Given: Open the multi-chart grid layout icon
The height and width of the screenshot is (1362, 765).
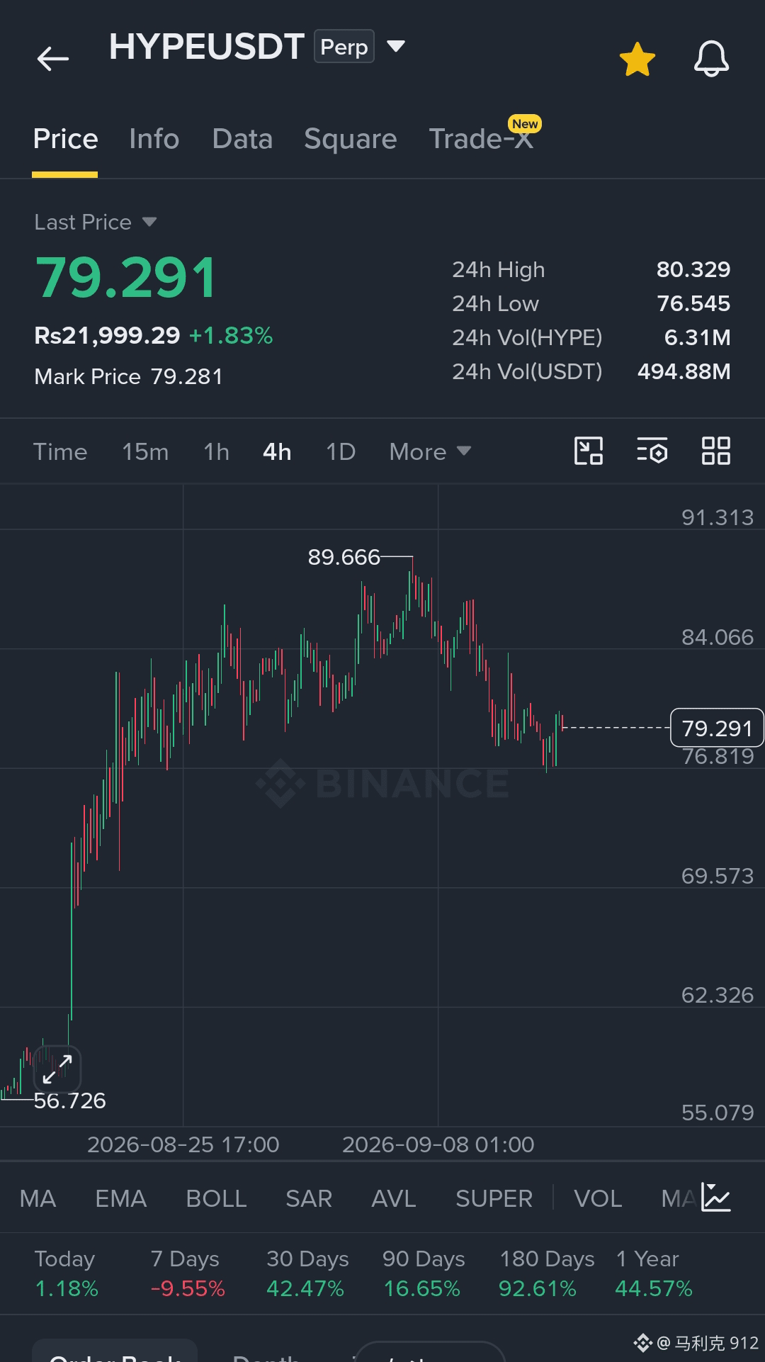Looking at the screenshot, I should pyautogui.click(x=716, y=451).
